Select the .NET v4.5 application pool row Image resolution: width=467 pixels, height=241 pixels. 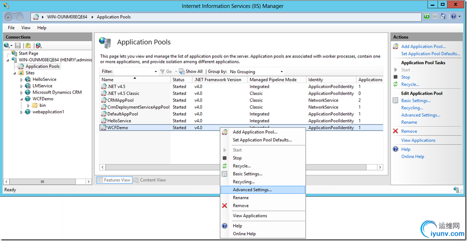(x=241, y=87)
